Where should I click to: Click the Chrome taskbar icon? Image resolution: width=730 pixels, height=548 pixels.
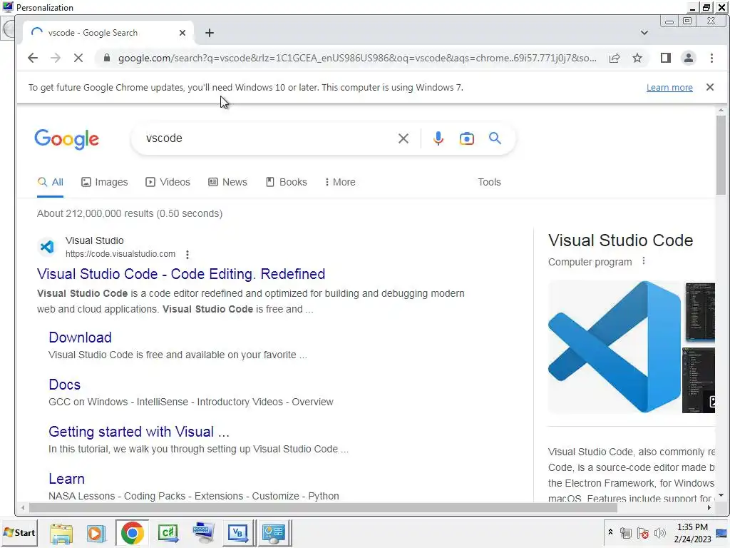click(132, 533)
